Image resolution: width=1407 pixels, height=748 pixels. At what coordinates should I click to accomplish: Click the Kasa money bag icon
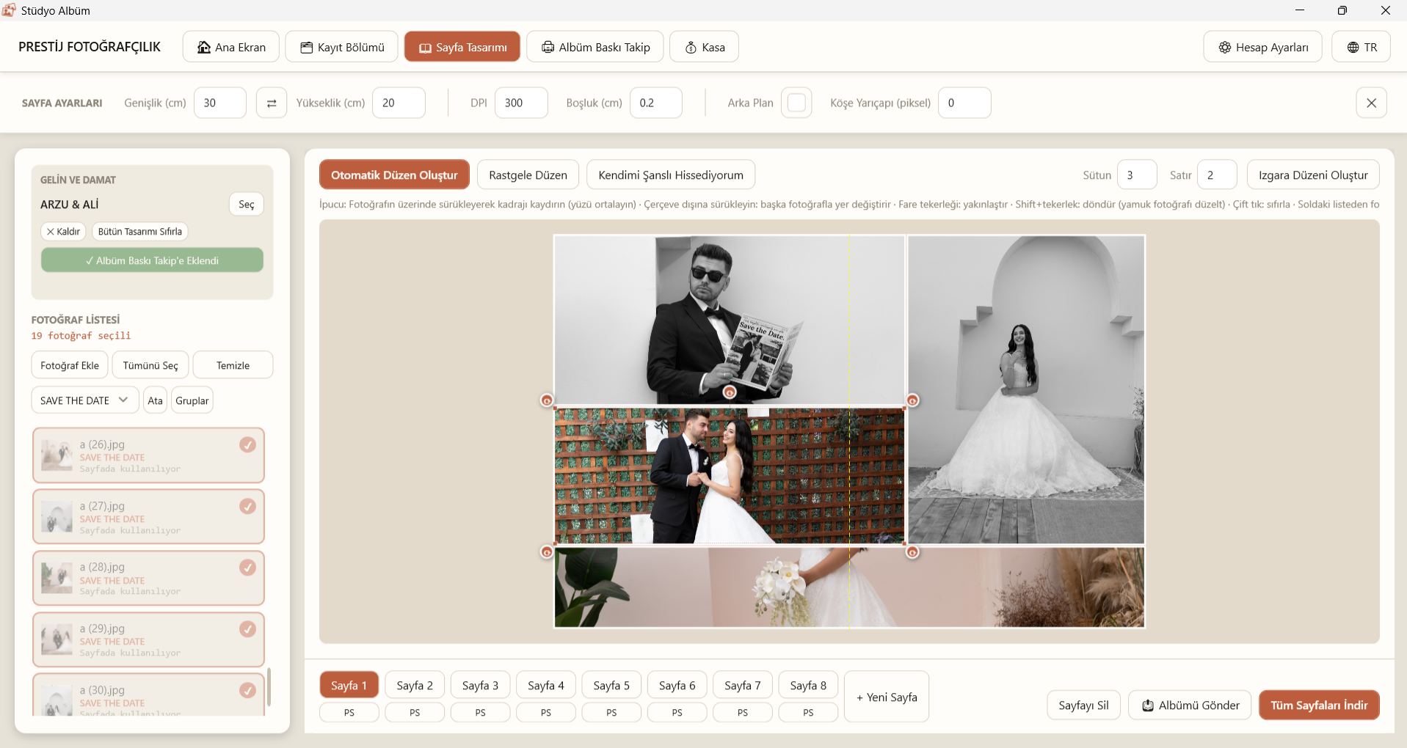click(x=691, y=48)
